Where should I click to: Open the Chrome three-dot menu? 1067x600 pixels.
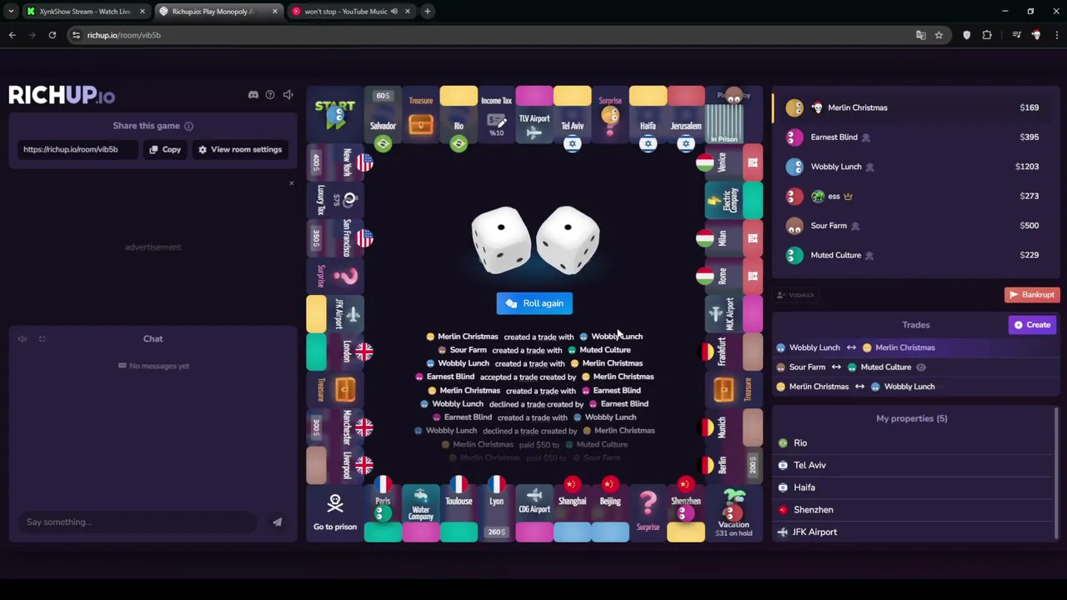click(x=1055, y=35)
